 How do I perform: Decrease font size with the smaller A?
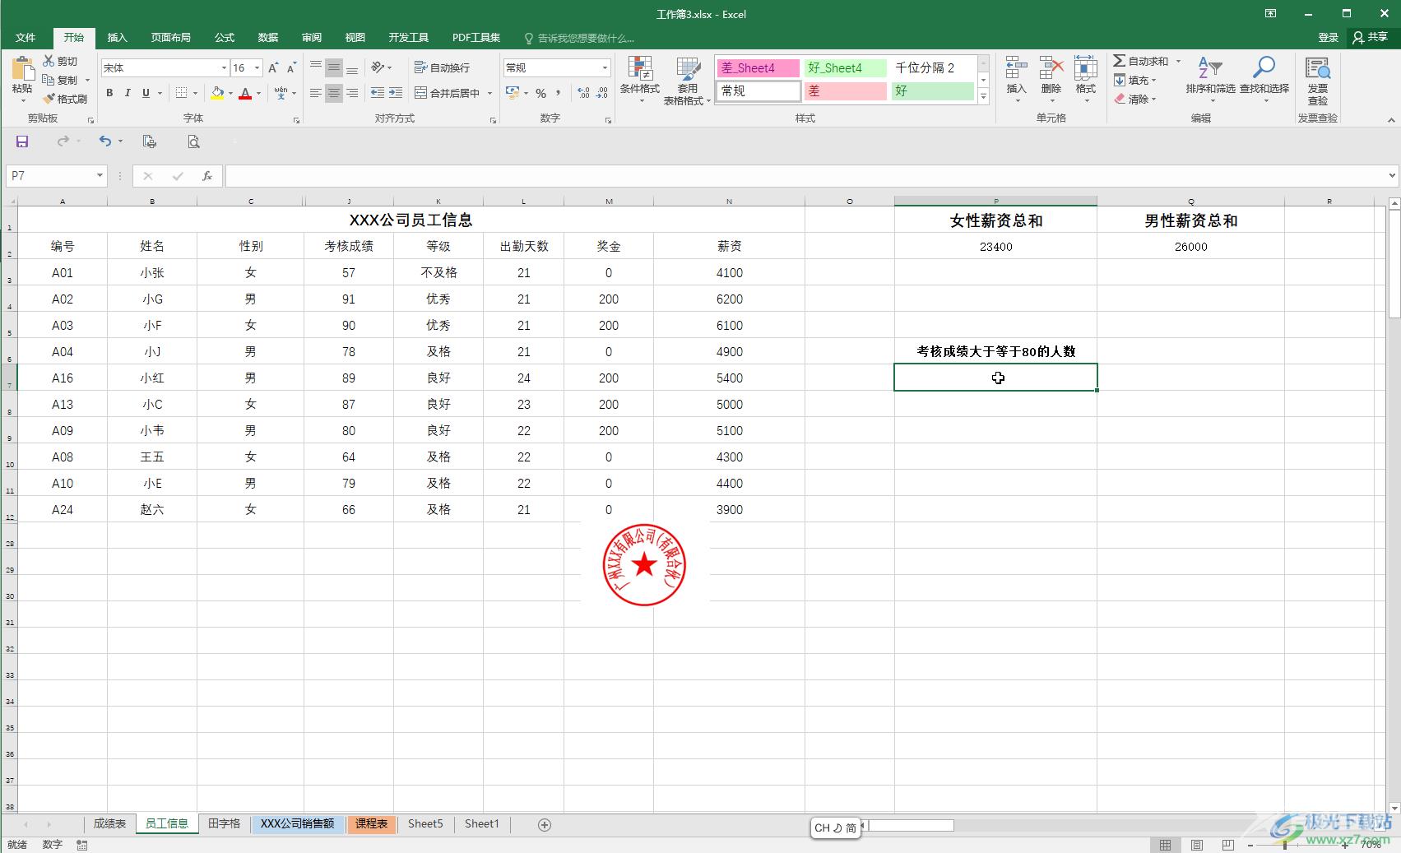pyautogui.click(x=291, y=68)
